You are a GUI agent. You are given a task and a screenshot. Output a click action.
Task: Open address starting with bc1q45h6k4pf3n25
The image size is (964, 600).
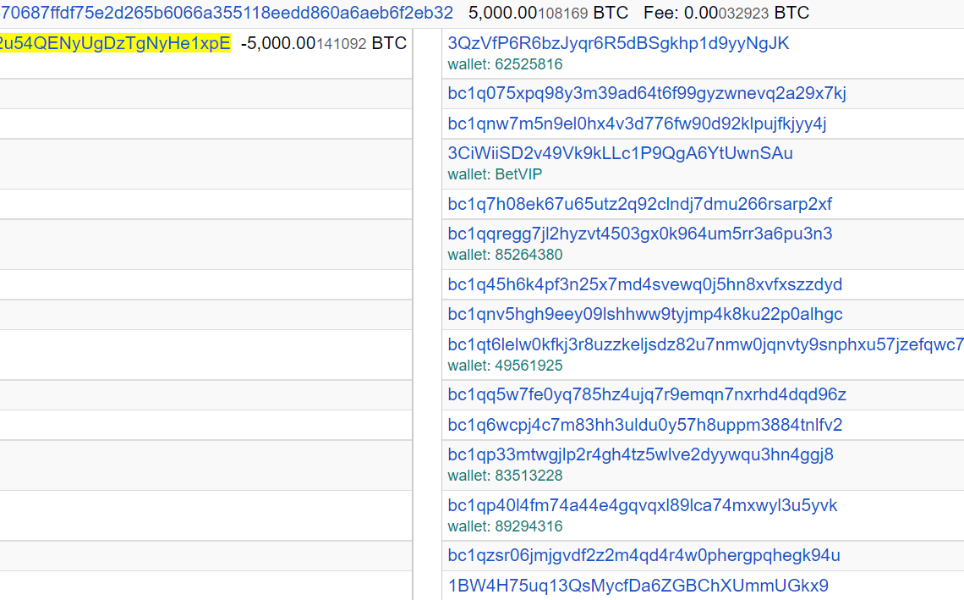pos(644,284)
